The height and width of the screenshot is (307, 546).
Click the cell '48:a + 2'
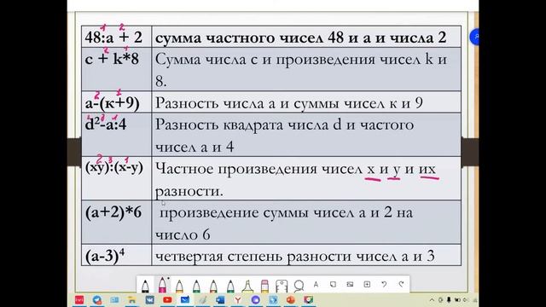[x=117, y=37]
